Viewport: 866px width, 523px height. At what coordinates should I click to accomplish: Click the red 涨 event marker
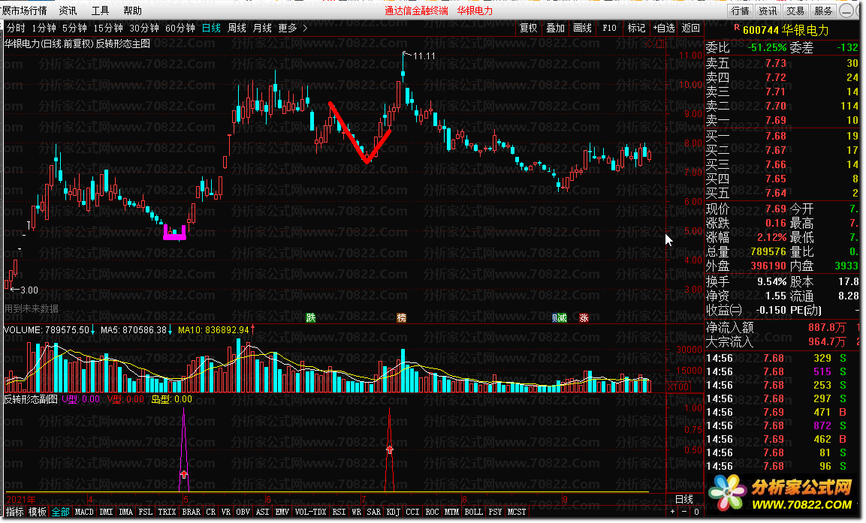[x=584, y=317]
